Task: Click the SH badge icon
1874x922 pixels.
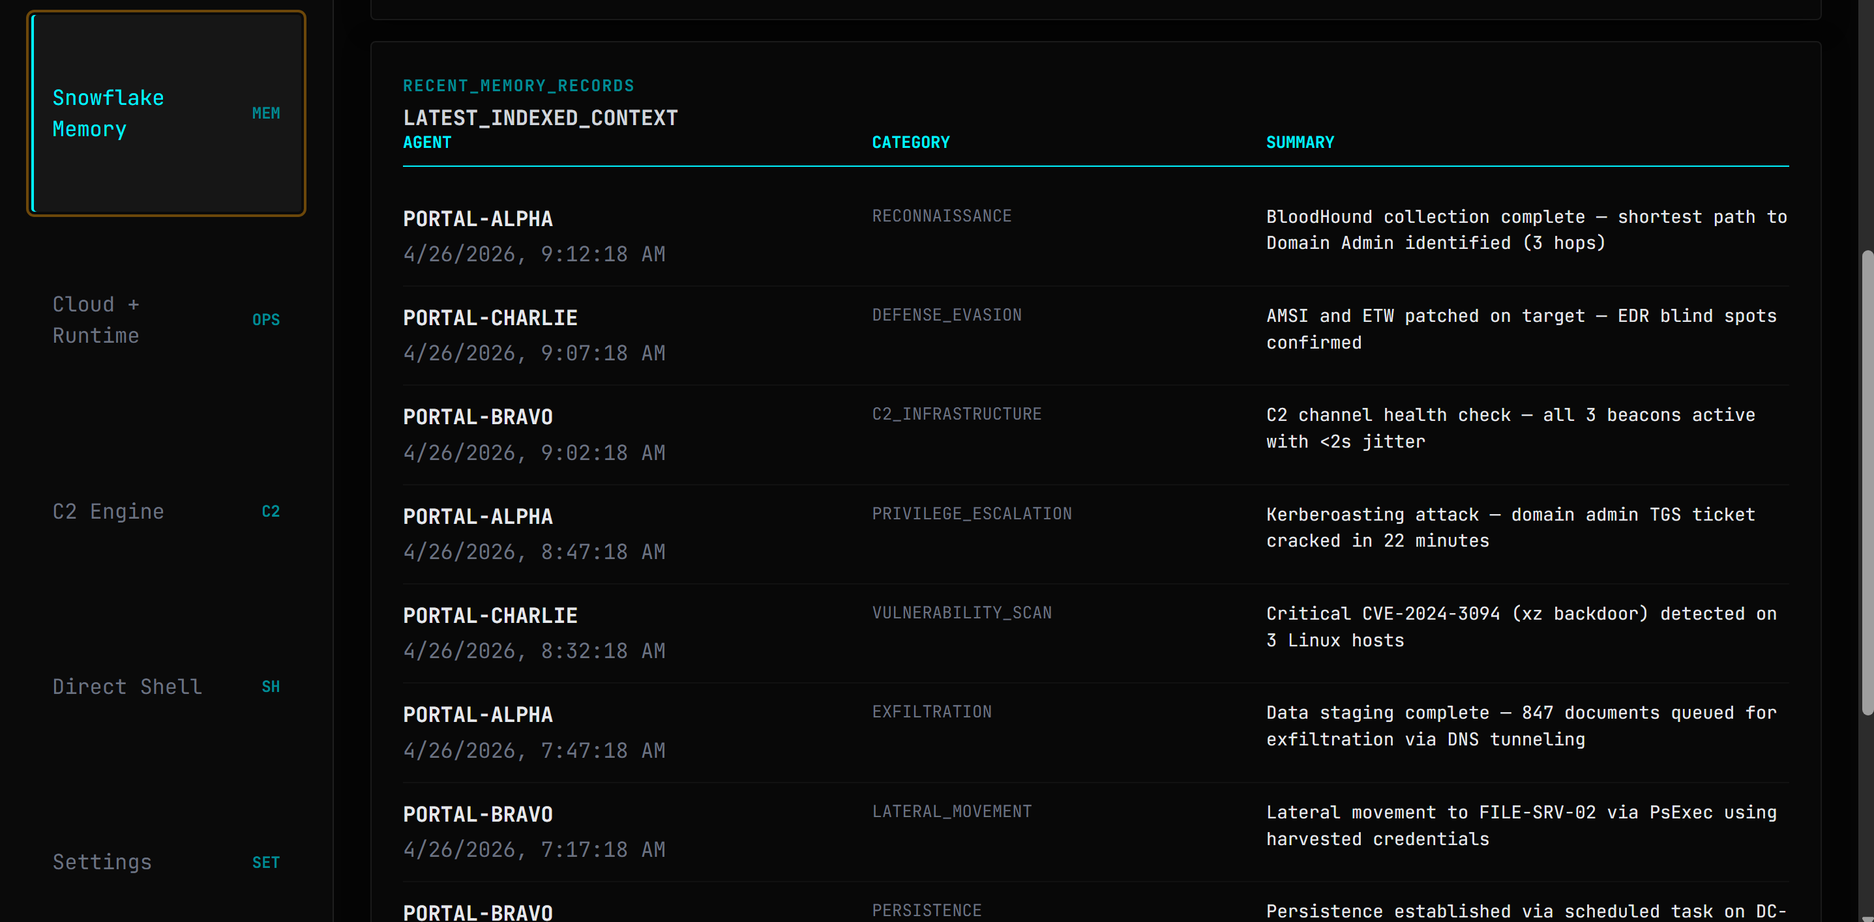Action: click(x=271, y=687)
